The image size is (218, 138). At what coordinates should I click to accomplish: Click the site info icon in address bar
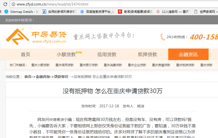click(13, 4)
